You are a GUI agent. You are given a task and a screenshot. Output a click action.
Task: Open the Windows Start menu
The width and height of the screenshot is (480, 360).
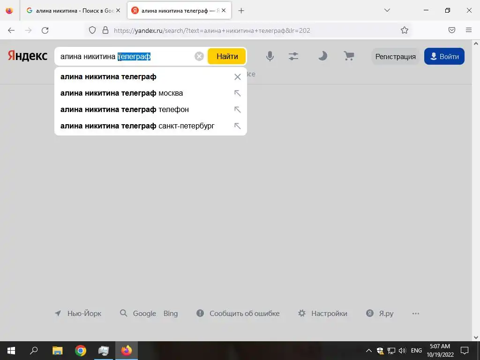click(11, 351)
